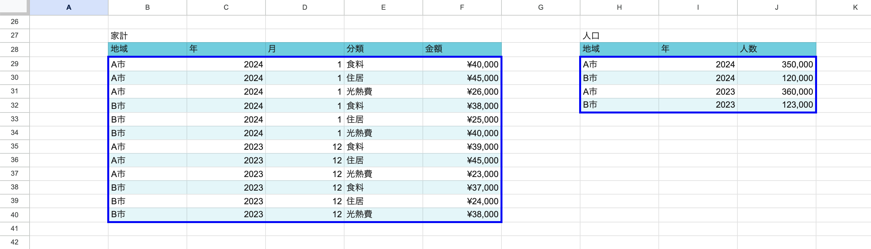
Task: Click row header 35
Action: tap(15, 147)
